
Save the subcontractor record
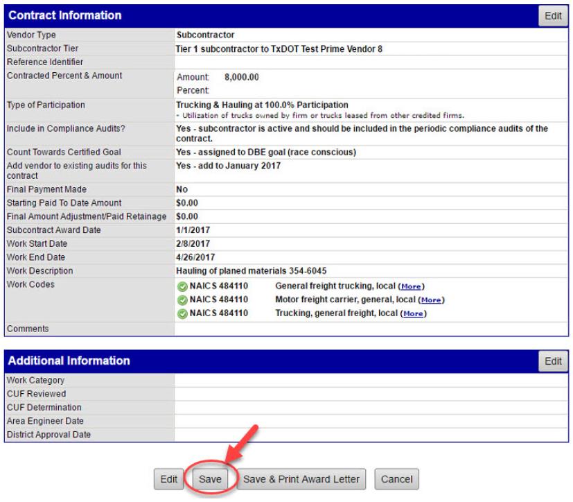[209, 479]
